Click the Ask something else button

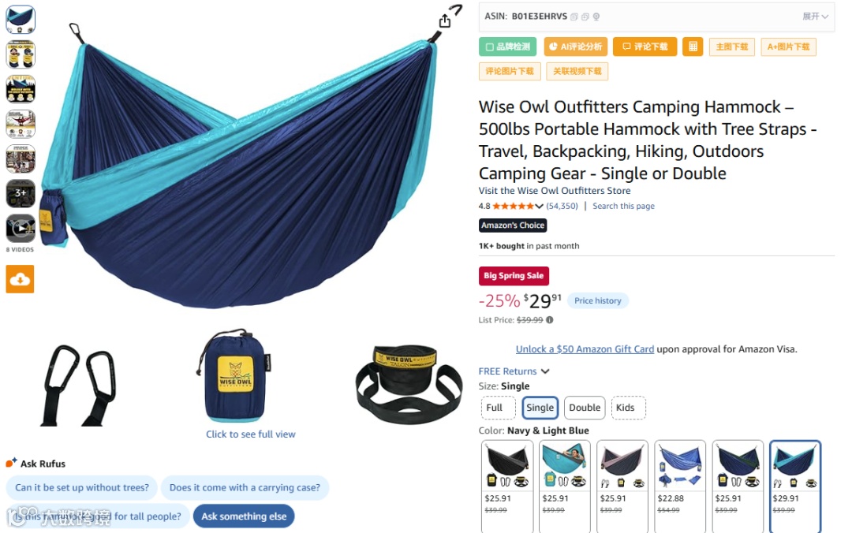tap(244, 516)
